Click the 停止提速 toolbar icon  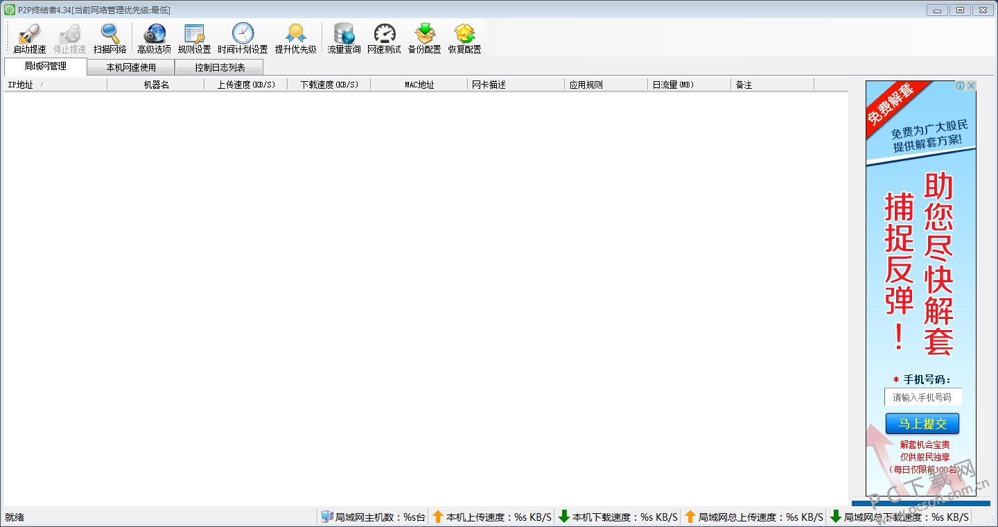tap(70, 33)
